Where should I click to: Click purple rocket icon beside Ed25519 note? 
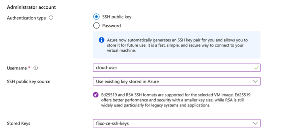[x=96, y=95]
